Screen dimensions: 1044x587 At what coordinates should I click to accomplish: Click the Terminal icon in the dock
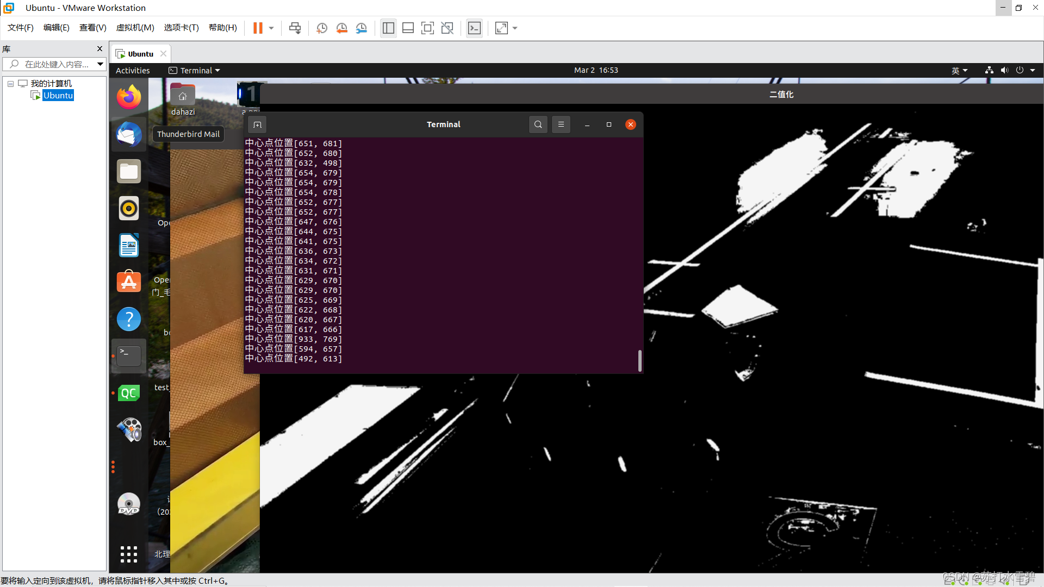[x=129, y=356]
